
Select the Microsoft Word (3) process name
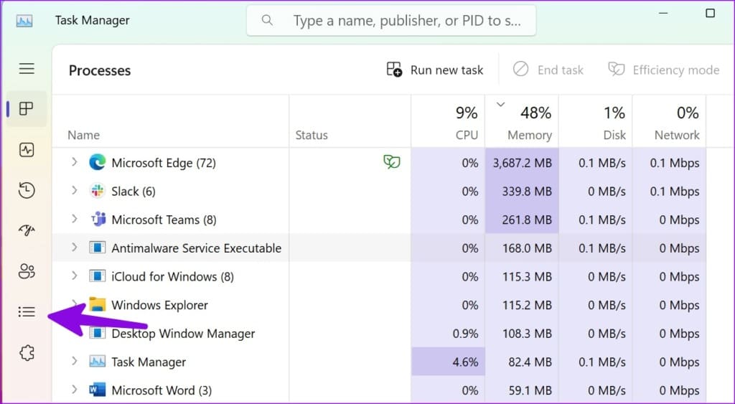coord(161,390)
